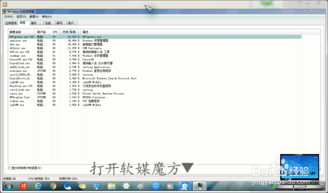The height and width of the screenshot is (193, 328).
Task: Open Windows Explorer folder icon in taskbar
Action: pos(112,186)
